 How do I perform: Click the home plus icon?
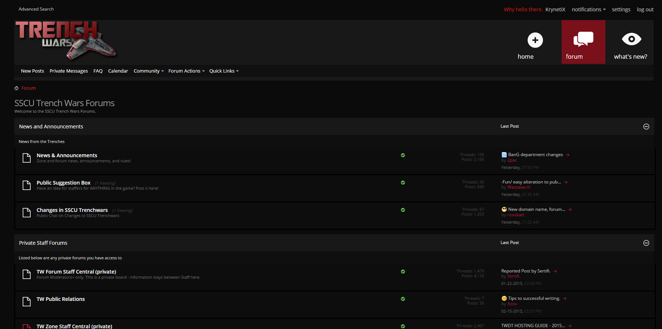point(535,40)
